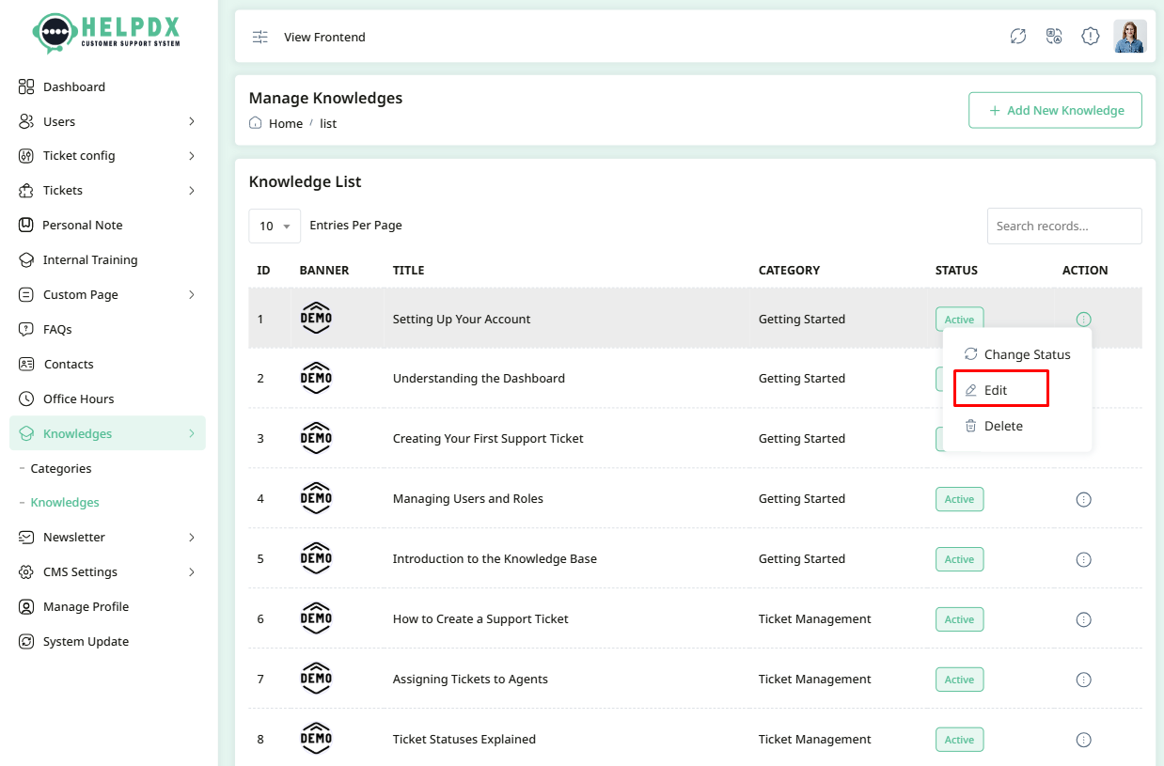1164x766 pixels.
Task: Click the search records input field
Action: pyautogui.click(x=1063, y=226)
